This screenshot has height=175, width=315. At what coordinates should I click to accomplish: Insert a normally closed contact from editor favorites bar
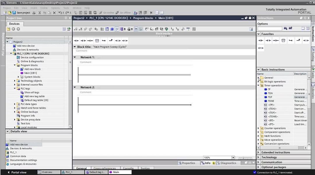(83, 41)
